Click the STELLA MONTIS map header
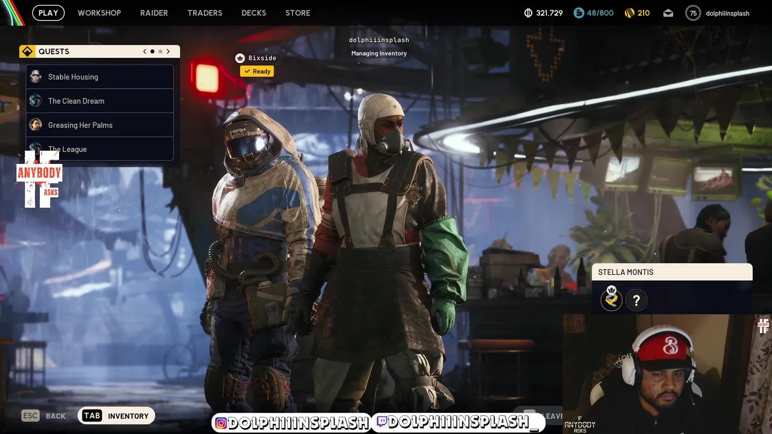Image resolution: width=772 pixels, height=434 pixels. coord(672,272)
